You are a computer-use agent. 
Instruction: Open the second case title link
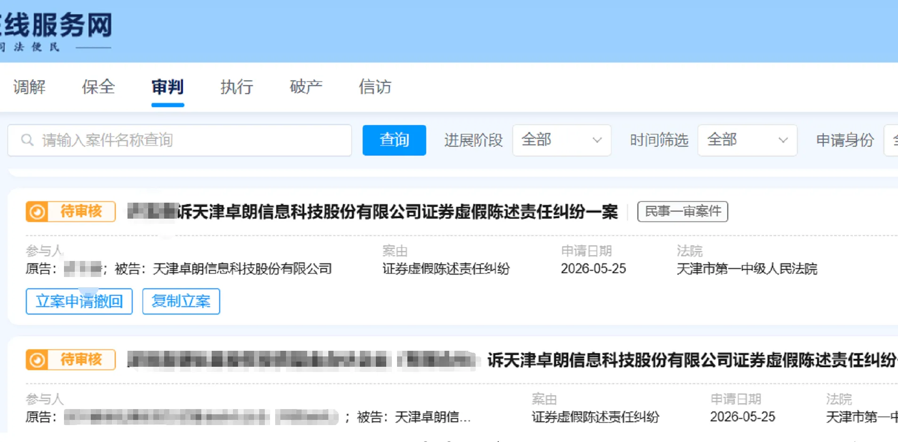point(512,361)
